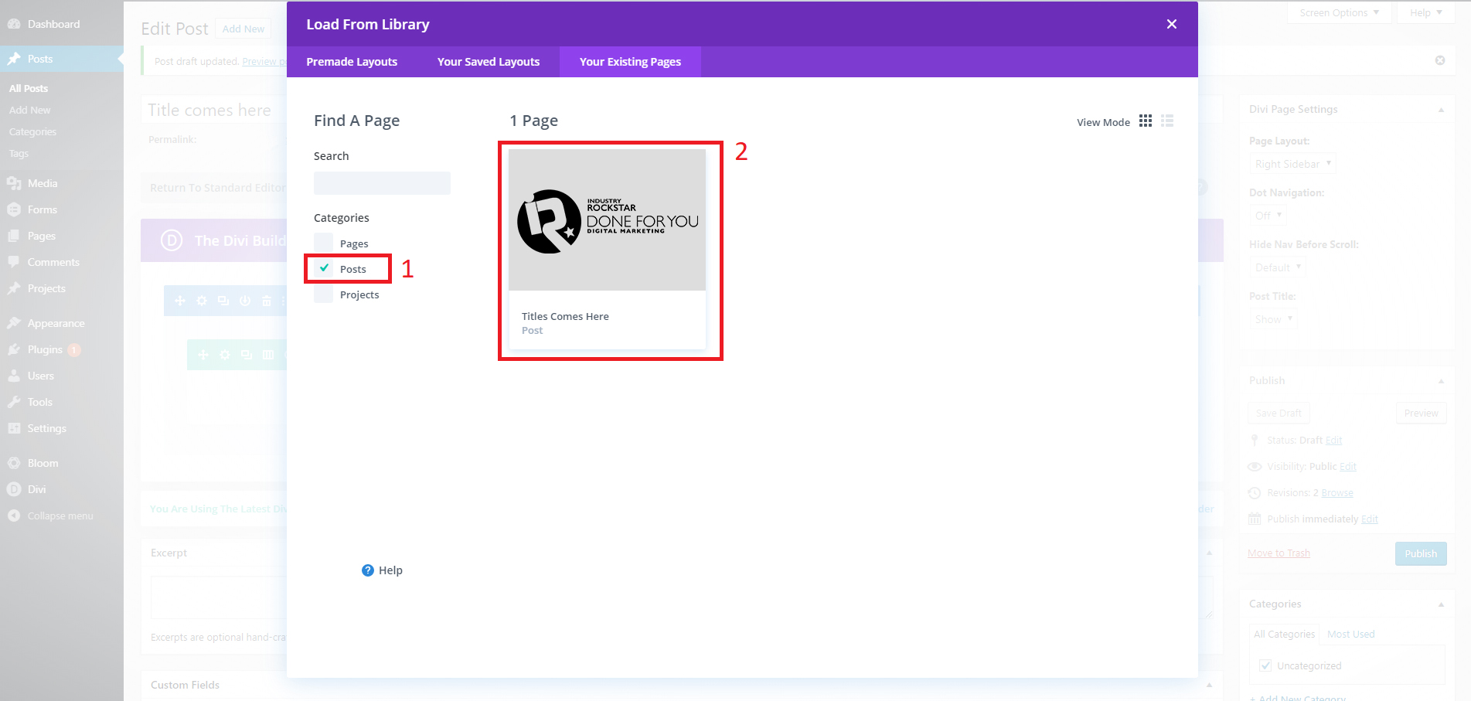Click the Save Draft button

click(x=1279, y=413)
